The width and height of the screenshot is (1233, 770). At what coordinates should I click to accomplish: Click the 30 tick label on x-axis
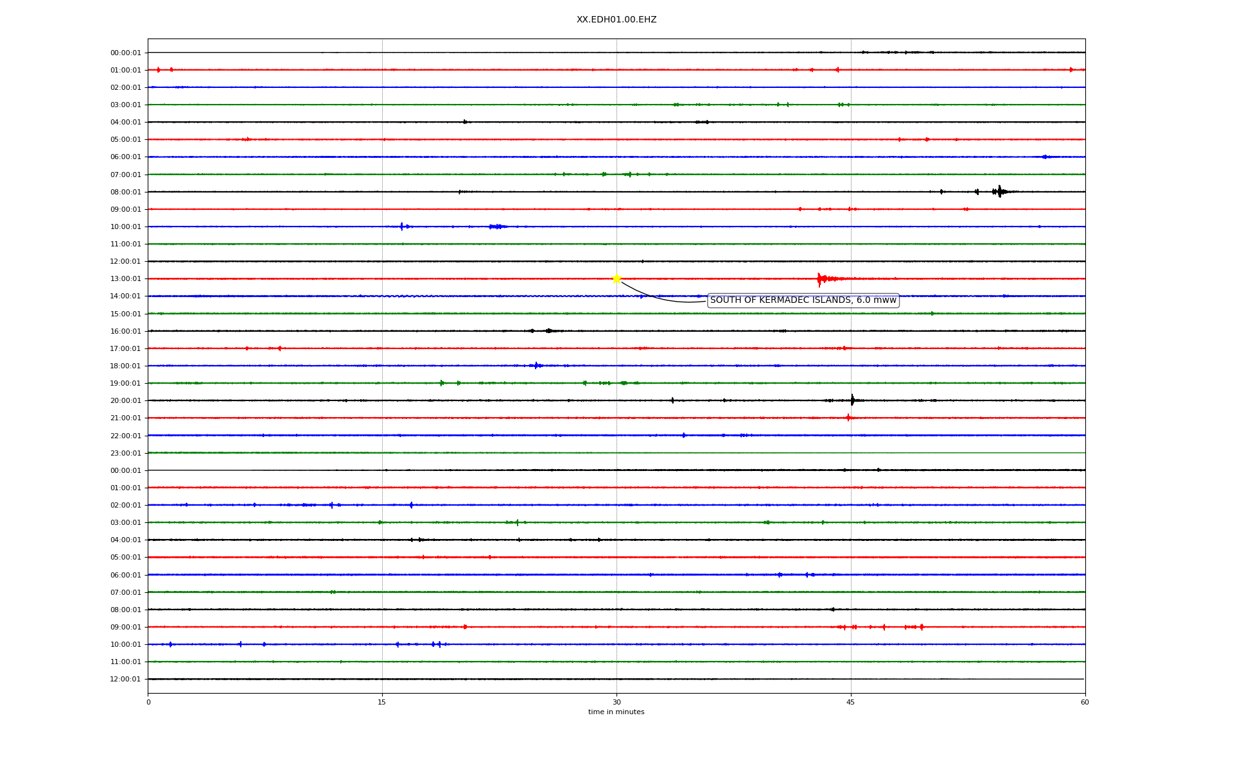point(616,703)
